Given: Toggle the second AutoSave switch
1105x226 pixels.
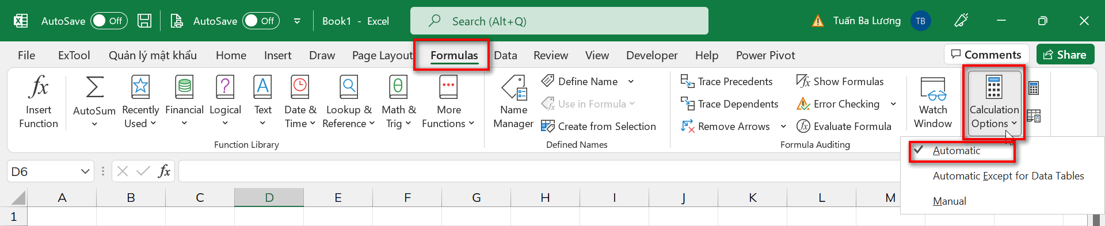Looking at the screenshot, I should 261,21.
